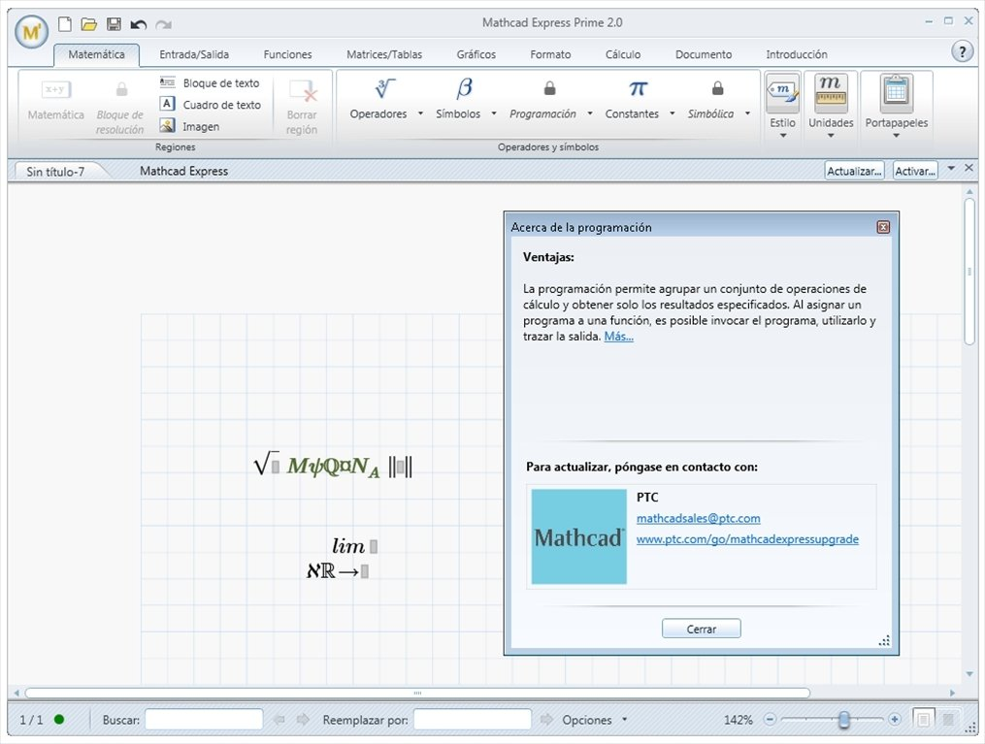Click the locked Simbólica icon

pos(717,88)
